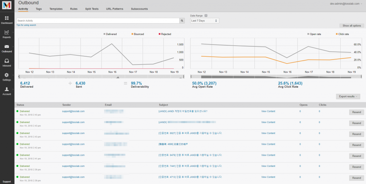This screenshot has height=184, width=366.
Task: Switch to the Templates tab
Action: point(56,9)
